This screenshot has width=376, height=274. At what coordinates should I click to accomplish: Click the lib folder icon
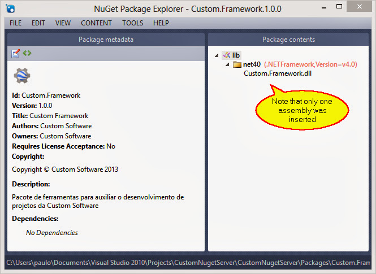227,55
